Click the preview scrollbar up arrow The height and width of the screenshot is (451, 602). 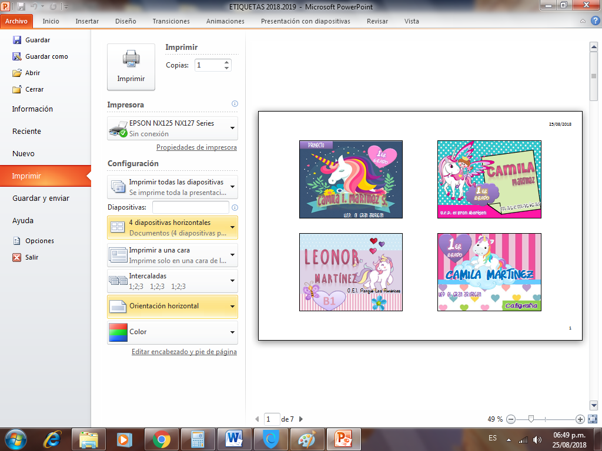click(594, 47)
